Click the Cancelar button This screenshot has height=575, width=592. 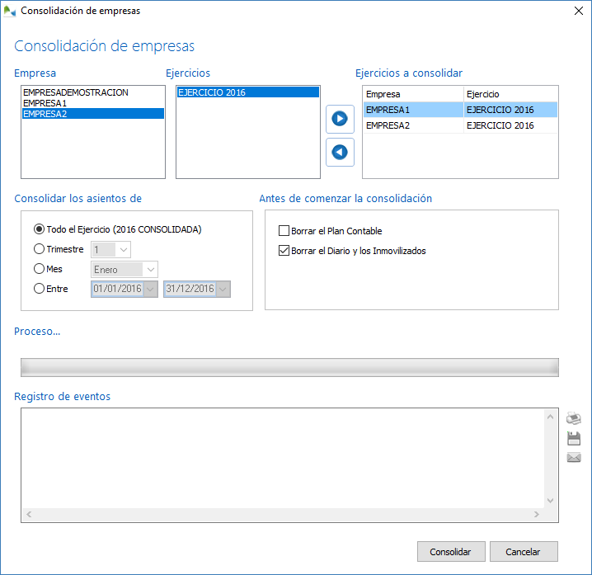coord(524,552)
